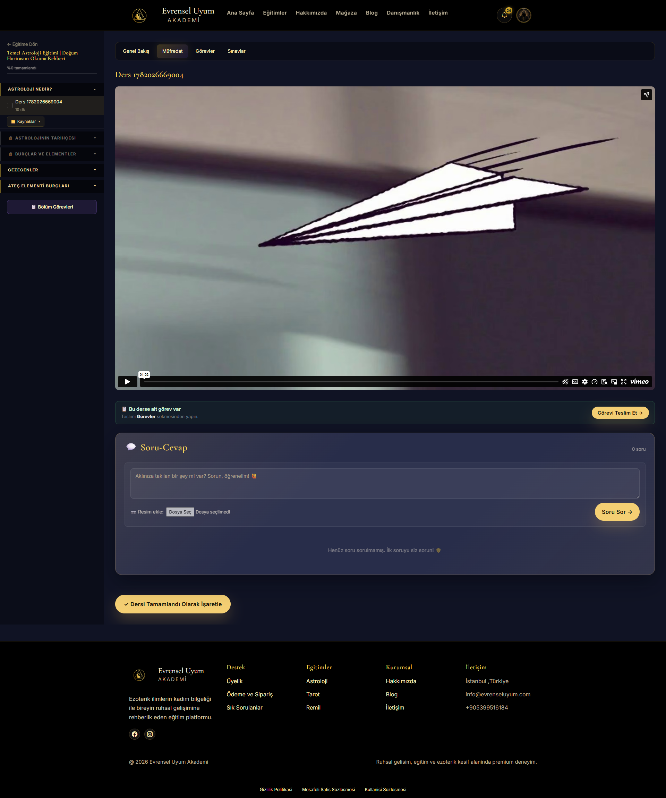Expand Ateş Elementi Burçları section
Image resolution: width=666 pixels, height=798 pixels.
(52, 186)
